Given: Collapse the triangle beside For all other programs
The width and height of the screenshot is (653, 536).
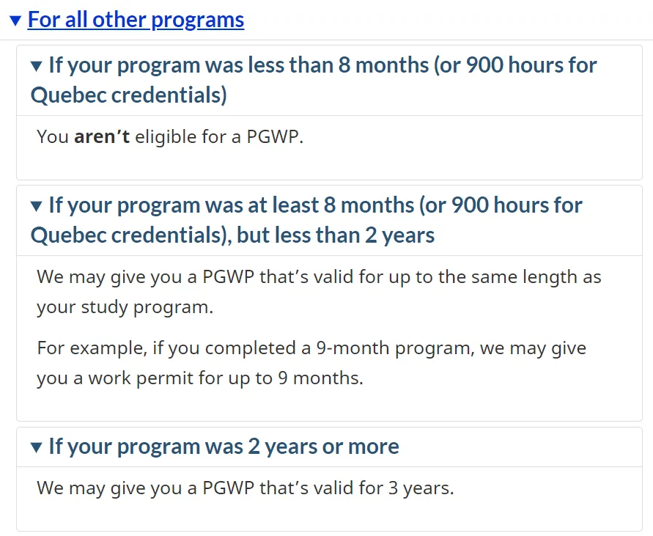Looking at the screenshot, I should point(15,21).
